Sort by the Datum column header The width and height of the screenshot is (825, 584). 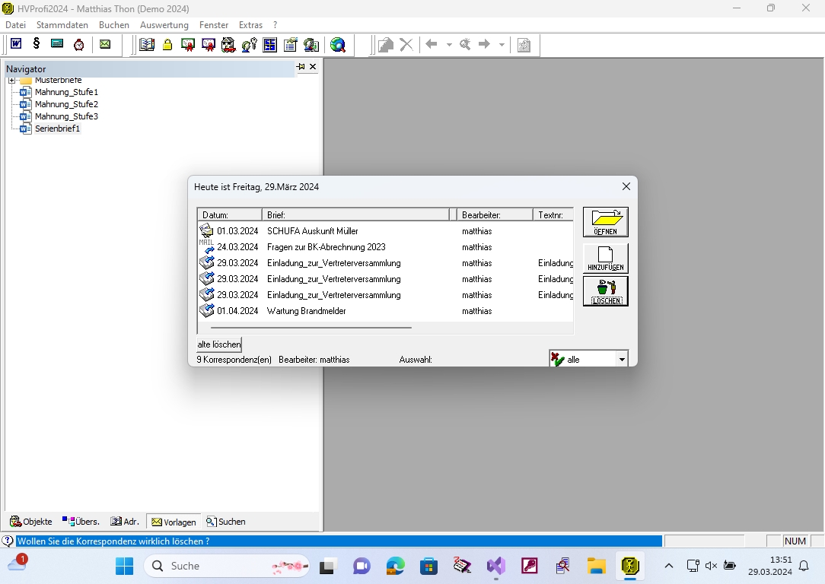coord(229,214)
